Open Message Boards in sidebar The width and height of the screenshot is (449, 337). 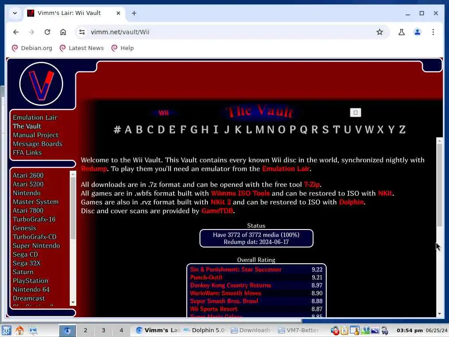point(38,144)
